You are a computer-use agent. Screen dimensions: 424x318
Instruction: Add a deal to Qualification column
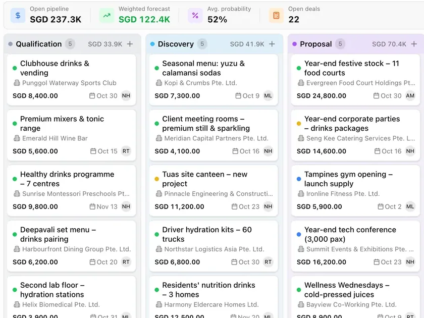coord(130,44)
